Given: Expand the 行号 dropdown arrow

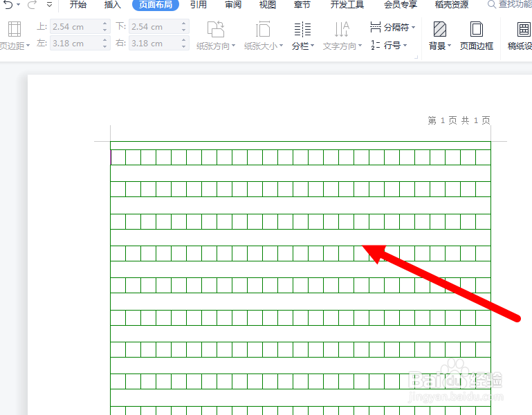Looking at the screenshot, I should click(x=405, y=46).
